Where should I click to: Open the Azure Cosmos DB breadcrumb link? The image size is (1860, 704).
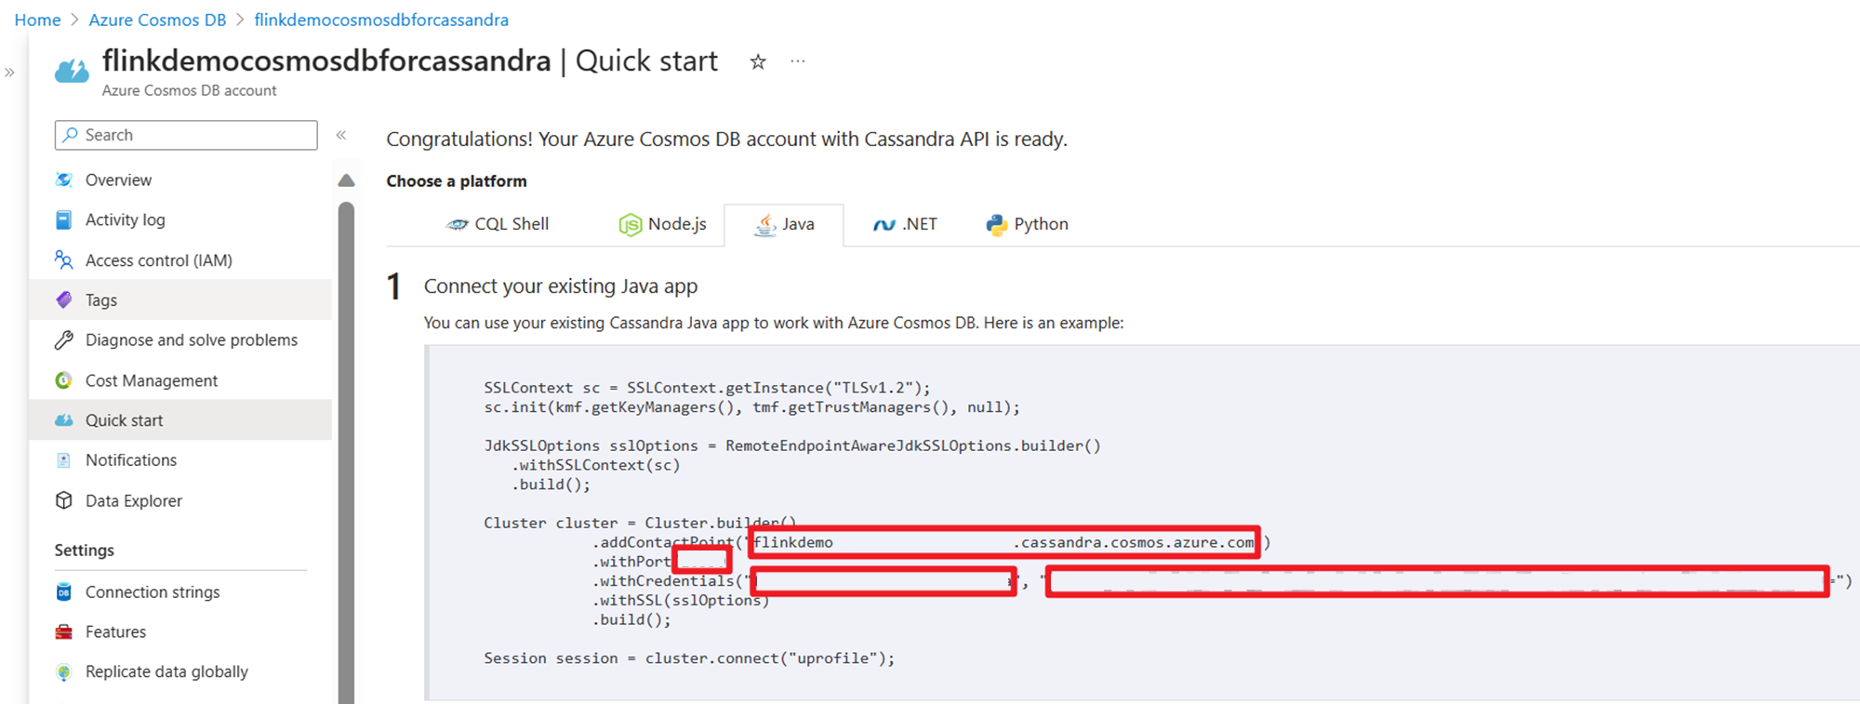157,20
